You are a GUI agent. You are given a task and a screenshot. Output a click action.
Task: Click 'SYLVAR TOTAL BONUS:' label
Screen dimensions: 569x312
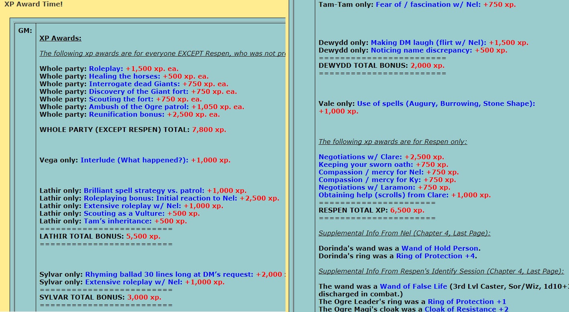[82, 298]
